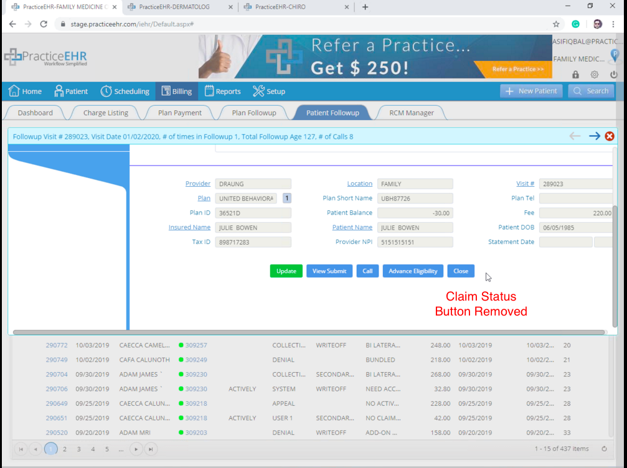The image size is (627, 468).
Task: Click the location pin icon near FAMILY MEDIC
Action: click(615, 55)
